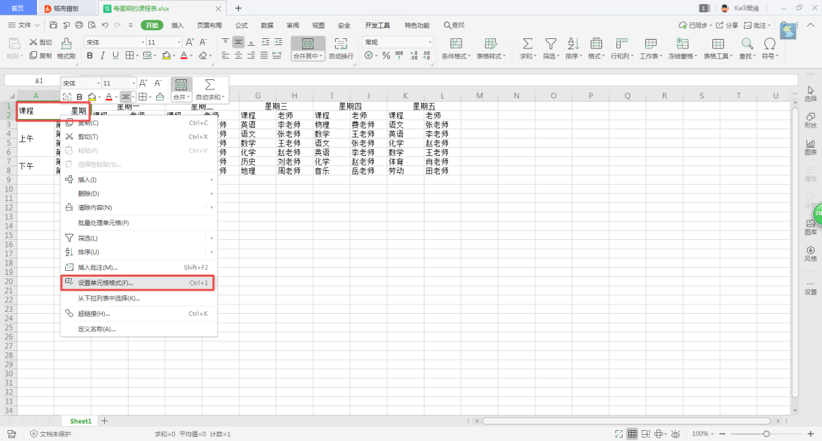Select the Sheet1 worksheet tab
822x441 pixels.
(x=80, y=421)
